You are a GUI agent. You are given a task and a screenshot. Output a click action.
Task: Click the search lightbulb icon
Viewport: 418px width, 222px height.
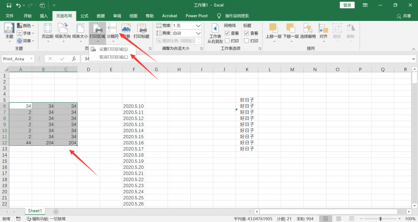tap(219, 16)
